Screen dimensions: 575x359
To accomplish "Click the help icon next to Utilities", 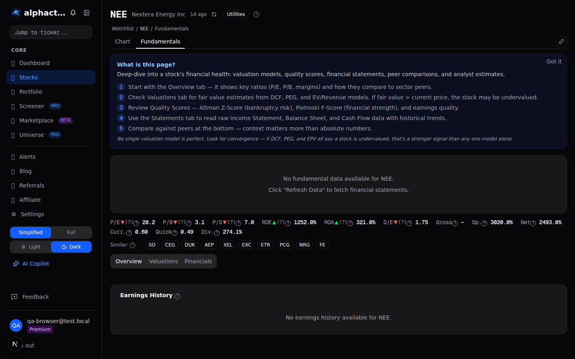I will [x=256, y=14].
